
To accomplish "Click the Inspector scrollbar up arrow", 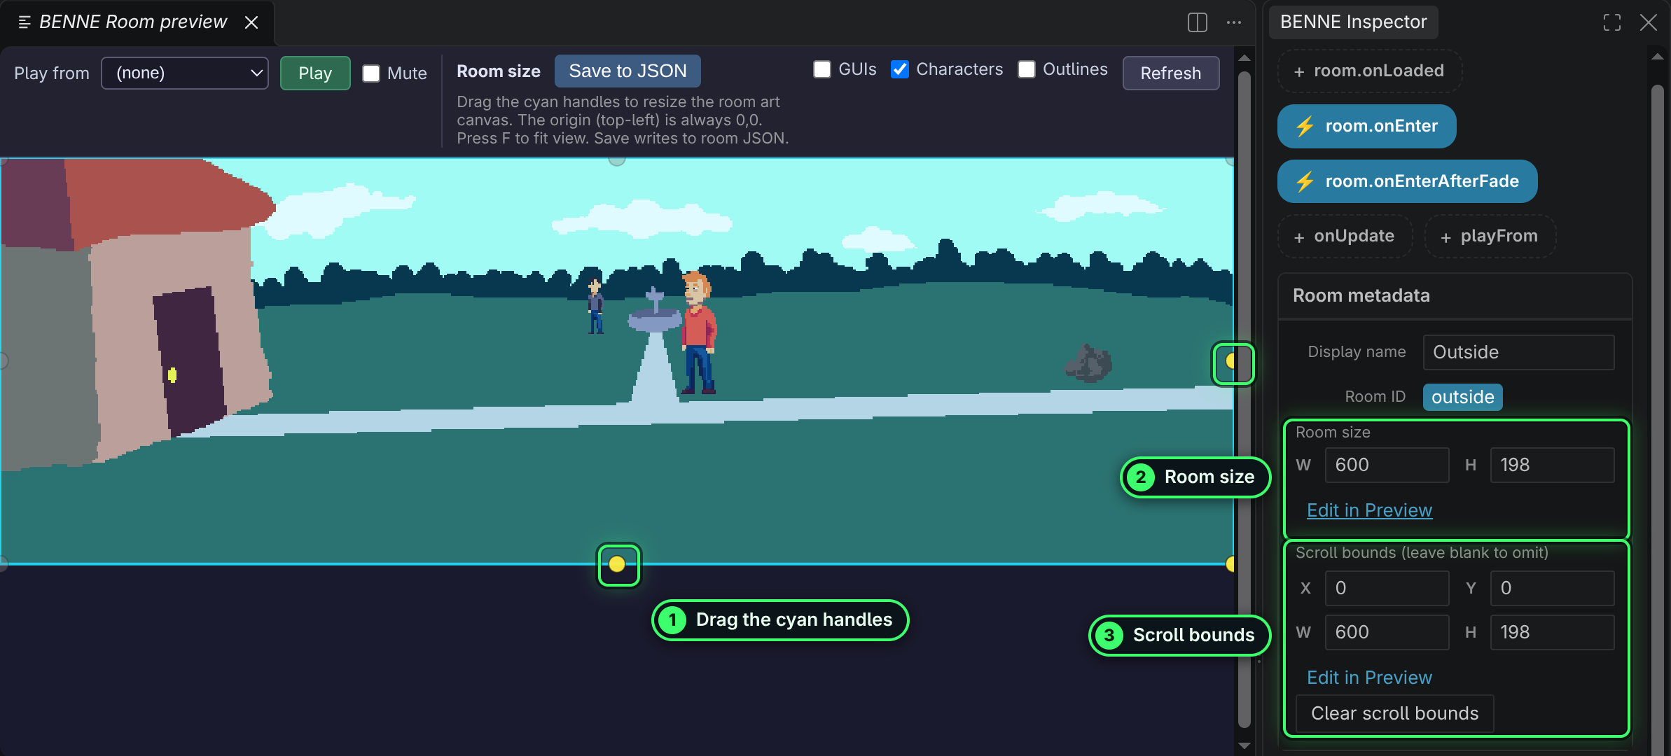I will [1657, 57].
